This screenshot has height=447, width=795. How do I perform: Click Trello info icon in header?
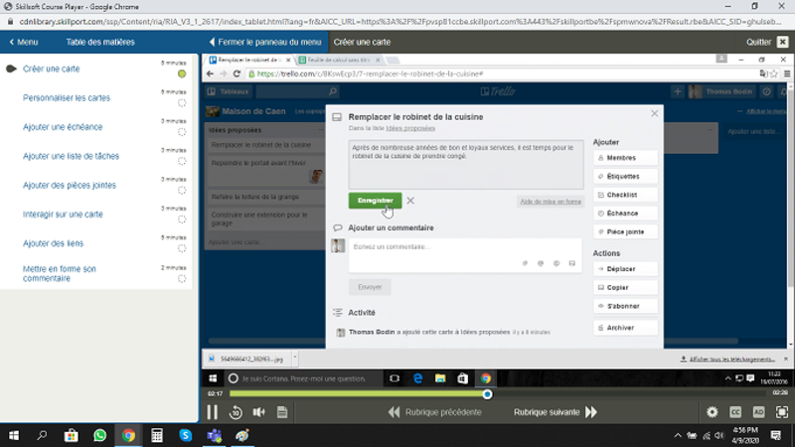[x=766, y=91]
